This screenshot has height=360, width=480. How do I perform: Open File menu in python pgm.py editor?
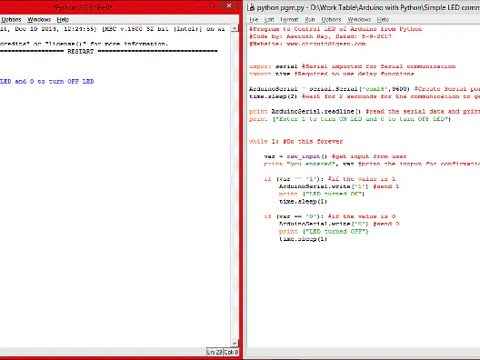point(254,20)
